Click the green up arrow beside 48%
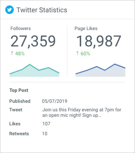 [12, 53]
